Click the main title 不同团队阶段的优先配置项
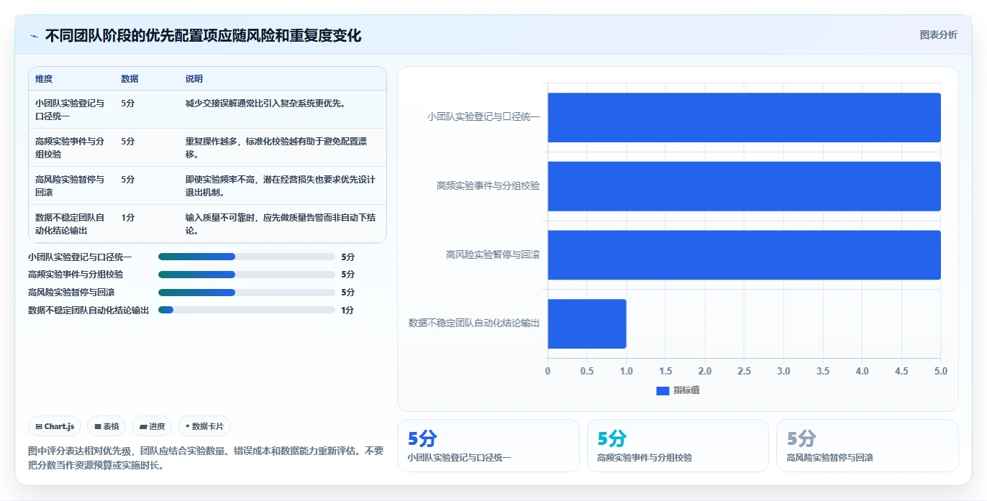 coord(203,35)
